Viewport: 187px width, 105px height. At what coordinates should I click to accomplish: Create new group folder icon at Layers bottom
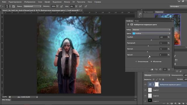coord(179,104)
